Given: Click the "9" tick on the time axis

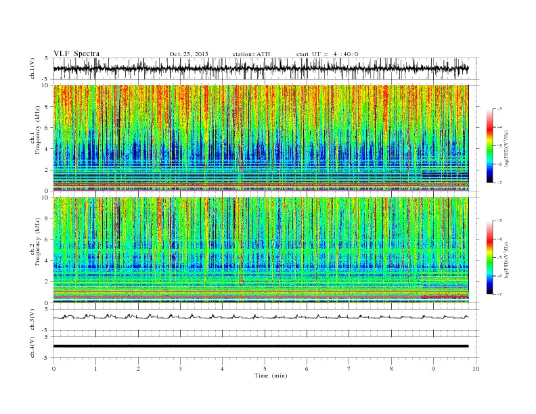Looking at the screenshot, I should click(433, 369).
